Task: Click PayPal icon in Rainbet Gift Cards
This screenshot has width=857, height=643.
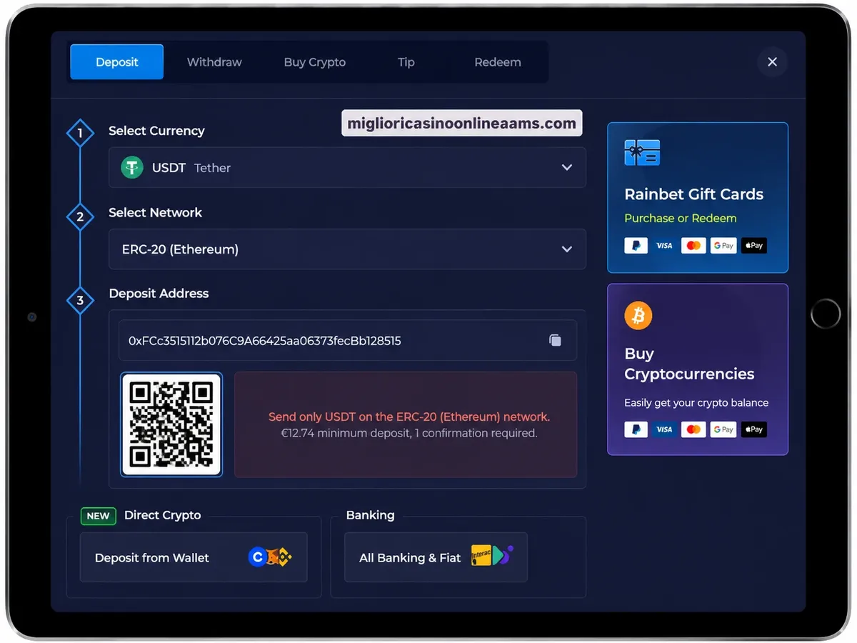Action: pos(636,246)
